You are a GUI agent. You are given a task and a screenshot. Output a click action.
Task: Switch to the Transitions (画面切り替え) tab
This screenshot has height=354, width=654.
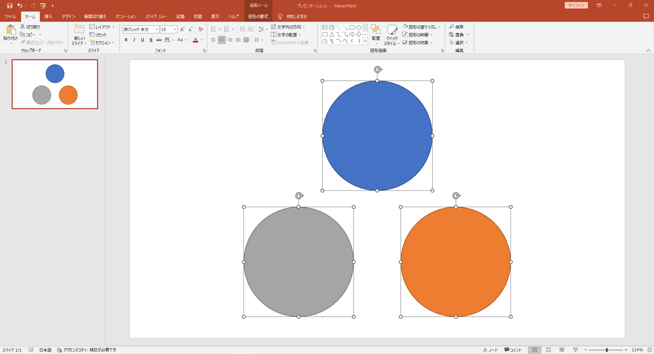[95, 16]
